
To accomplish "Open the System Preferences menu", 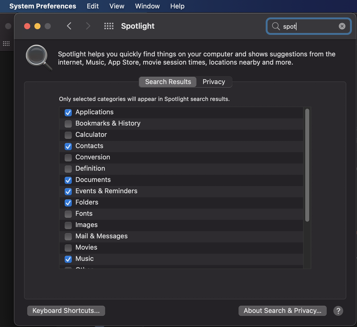I will 43,6.
